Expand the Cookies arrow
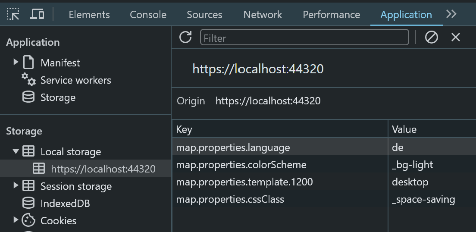This screenshot has height=232, width=476. pos(16,220)
